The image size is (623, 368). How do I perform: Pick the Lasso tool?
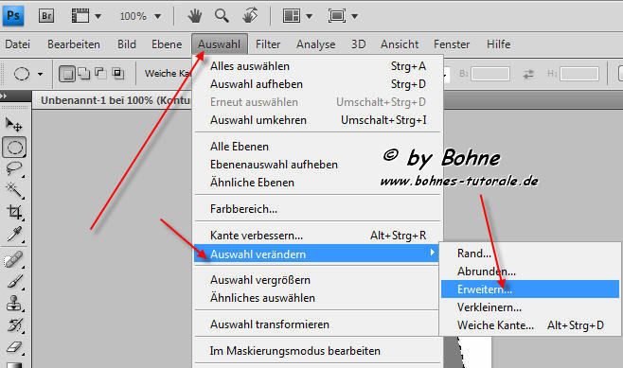click(14, 168)
